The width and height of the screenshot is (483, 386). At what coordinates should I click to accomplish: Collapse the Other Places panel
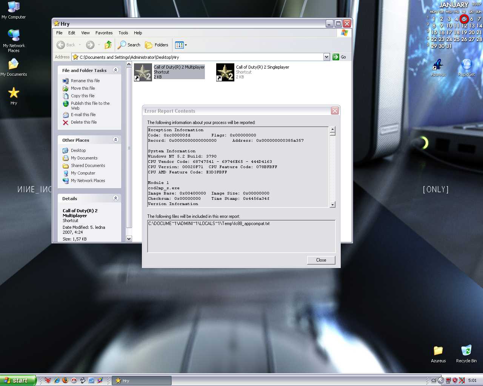(x=116, y=140)
